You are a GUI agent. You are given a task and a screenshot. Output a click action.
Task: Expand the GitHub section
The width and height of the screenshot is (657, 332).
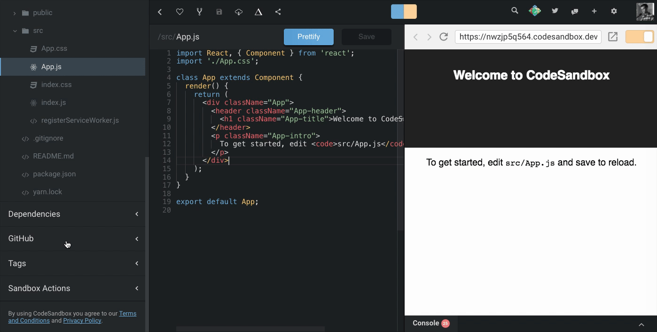pos(73,238)
